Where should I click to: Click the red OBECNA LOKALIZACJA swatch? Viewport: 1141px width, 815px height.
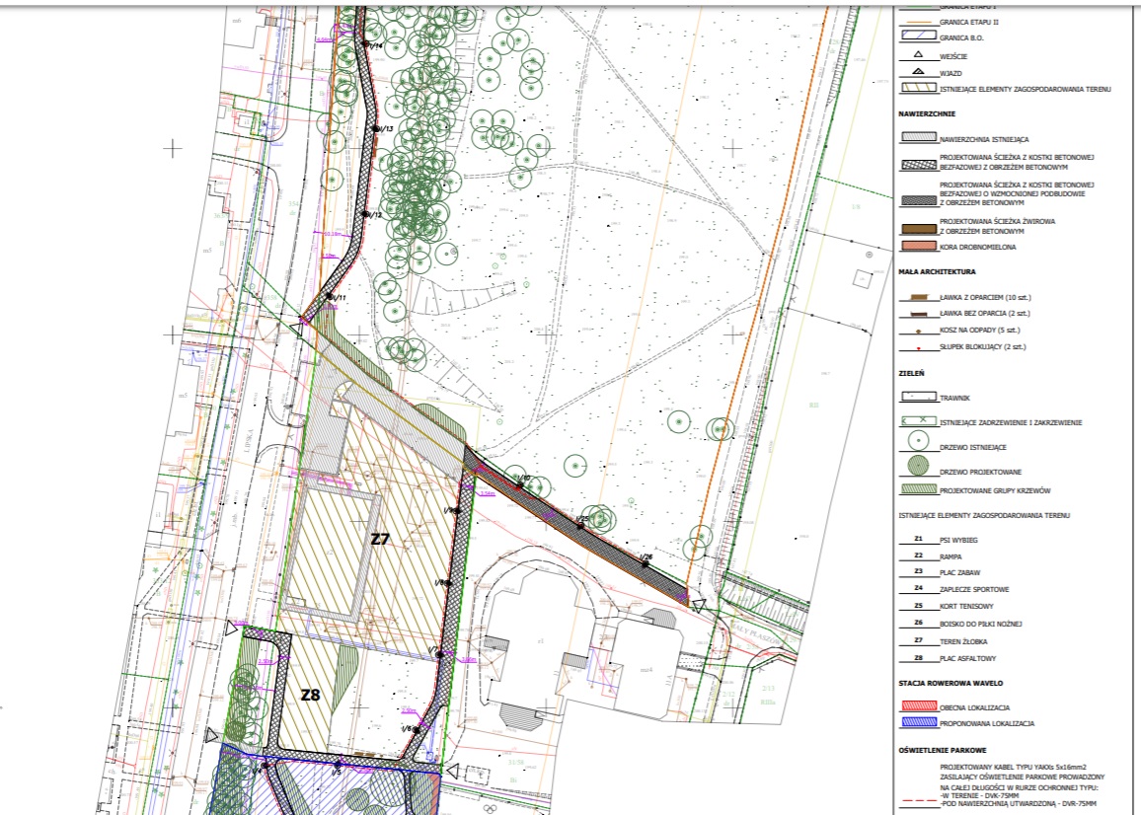click(x=918, y=706)
